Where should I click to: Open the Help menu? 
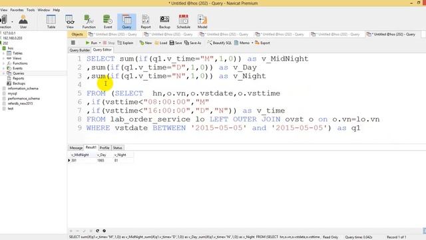(56, 10)
